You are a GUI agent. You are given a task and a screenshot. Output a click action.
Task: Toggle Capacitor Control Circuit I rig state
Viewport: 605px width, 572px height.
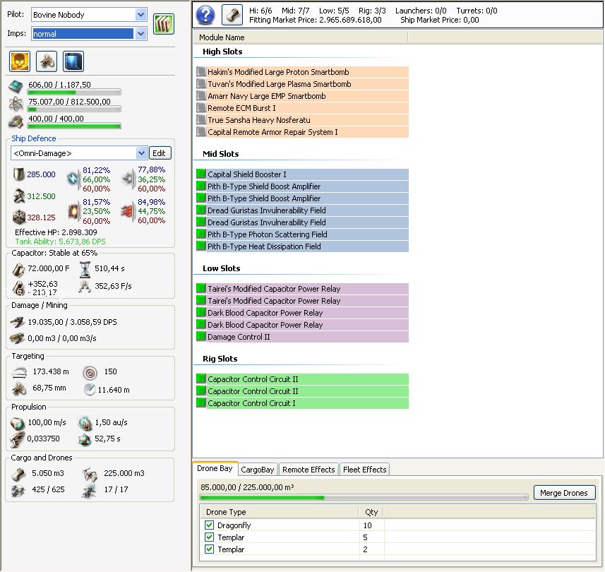pyautogui.click(x=201, y=403)
